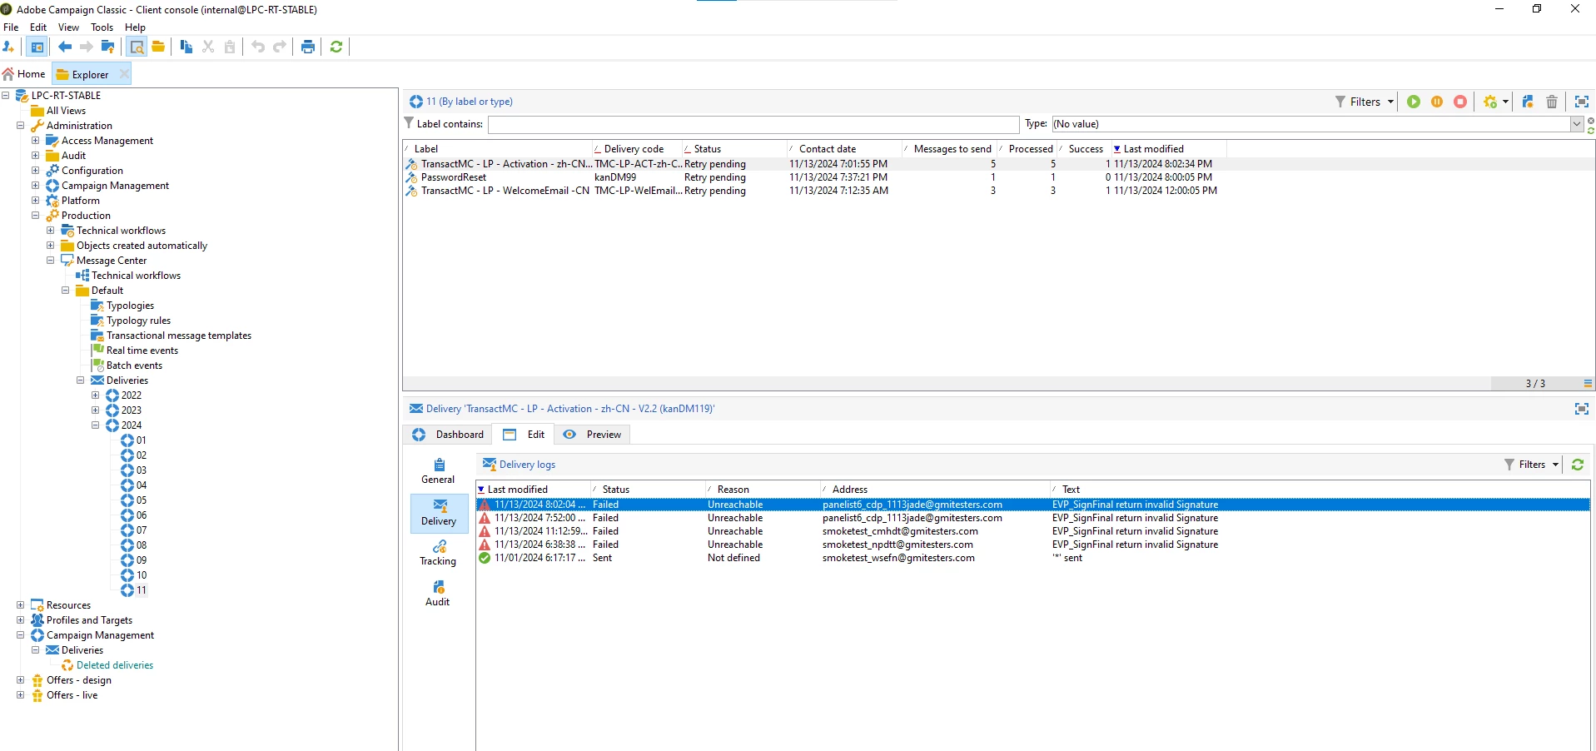This screenshot has width=1596, height=751.
Task: Click the small green refresh filter icon
Action: 1591,131
